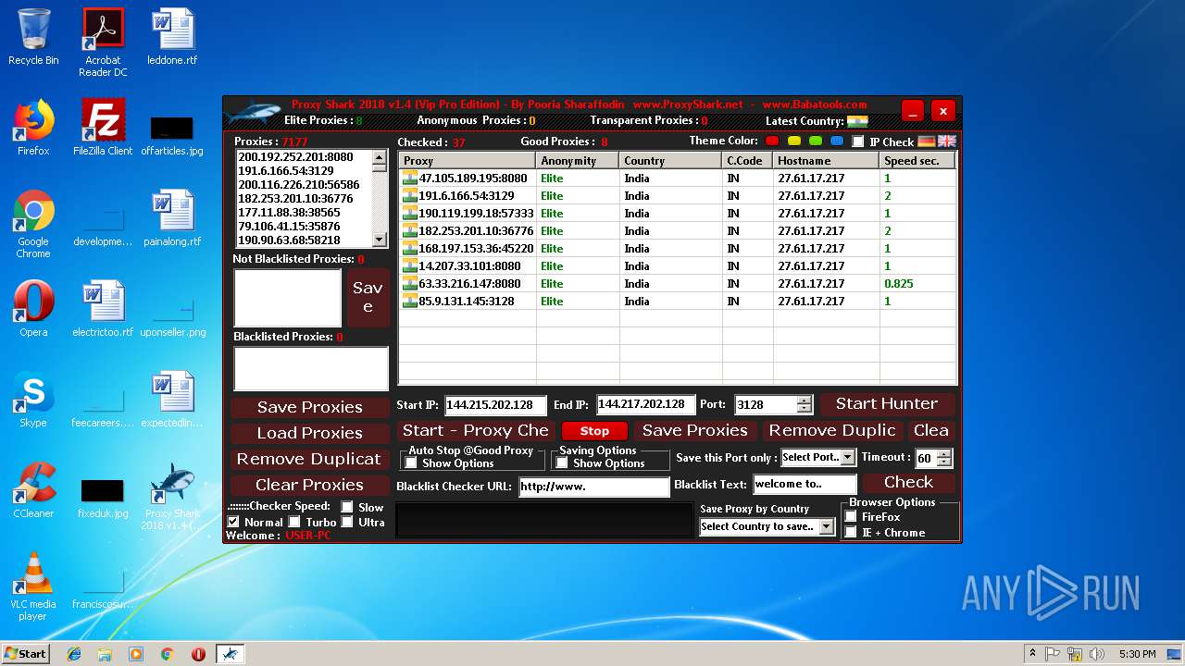1185x666 pixels.
Task: Increase the Port value with up arrow
Action: point(804,400)
